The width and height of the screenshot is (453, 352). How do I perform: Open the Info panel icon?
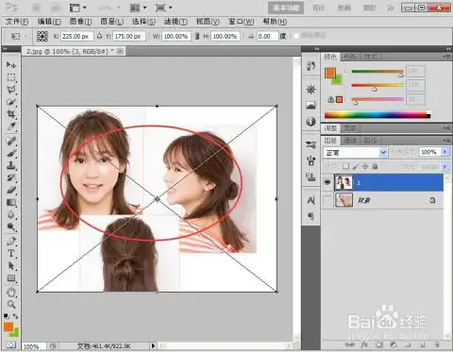tap(310, 121)
